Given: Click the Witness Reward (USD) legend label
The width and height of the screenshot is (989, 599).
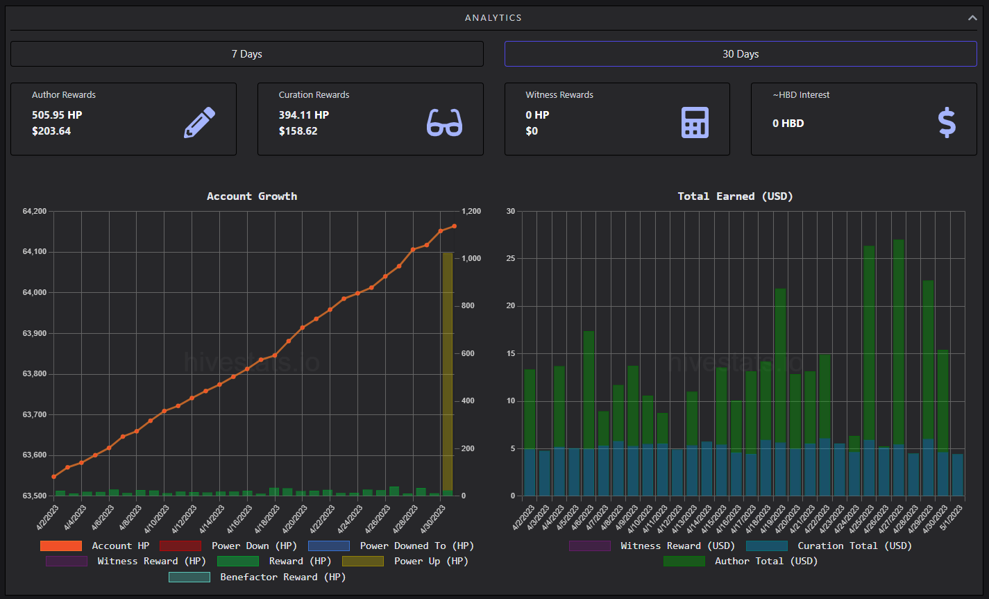Looking at the screenshot, I should (678, 546).
